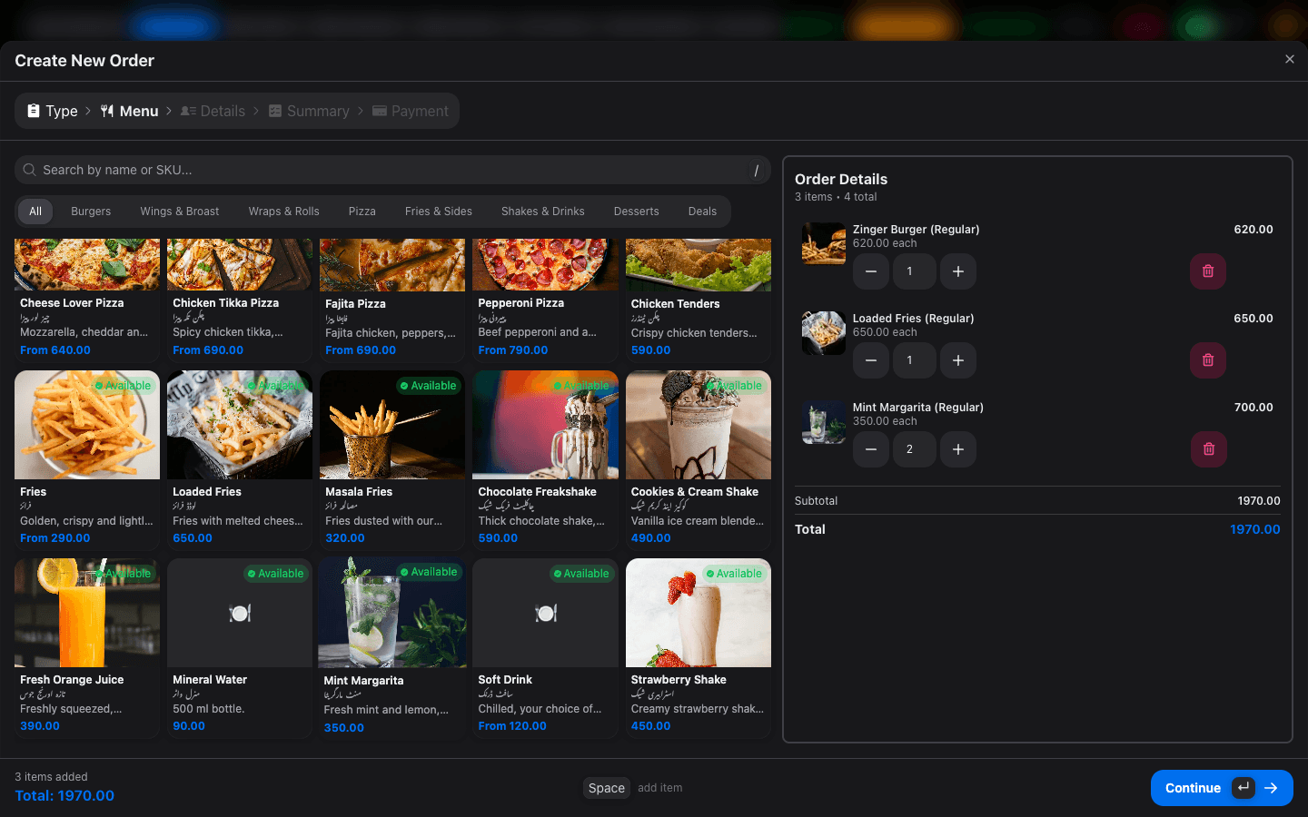The height and width of the screenshot is (817, 1308).
Task: Click the Space key hint
Action: [607, 788]
